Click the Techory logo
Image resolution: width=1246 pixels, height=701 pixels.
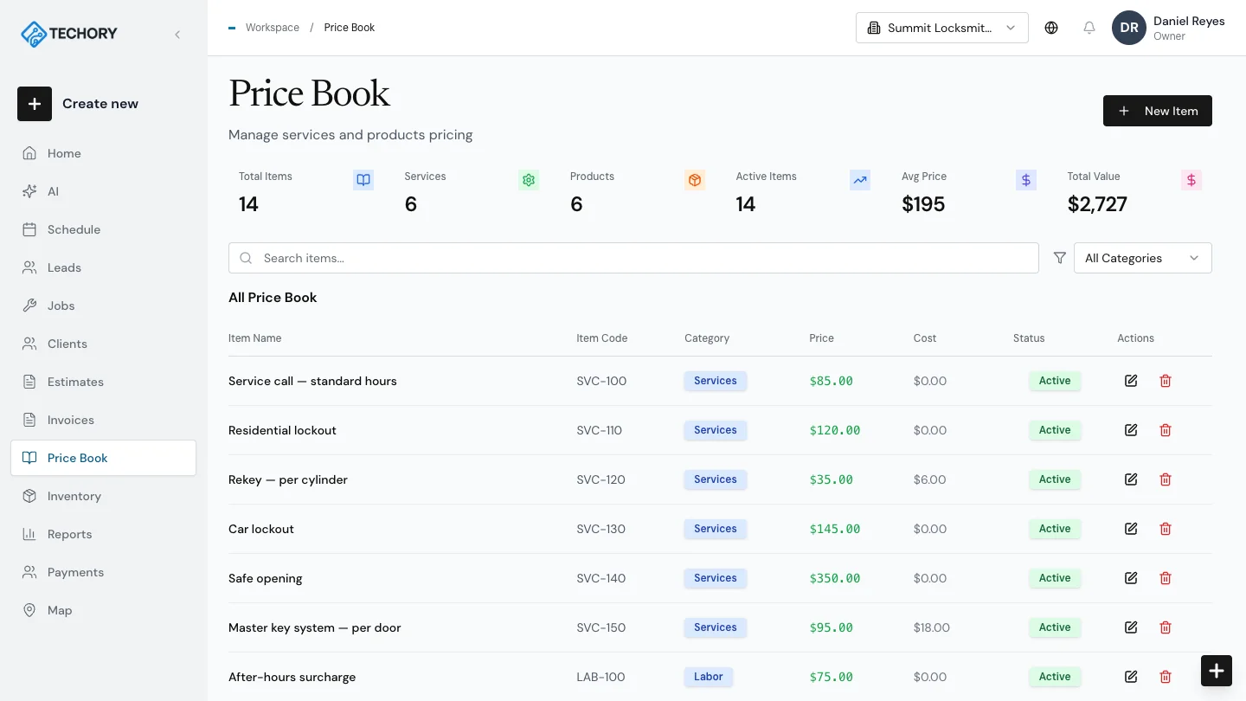coord(69,34)
